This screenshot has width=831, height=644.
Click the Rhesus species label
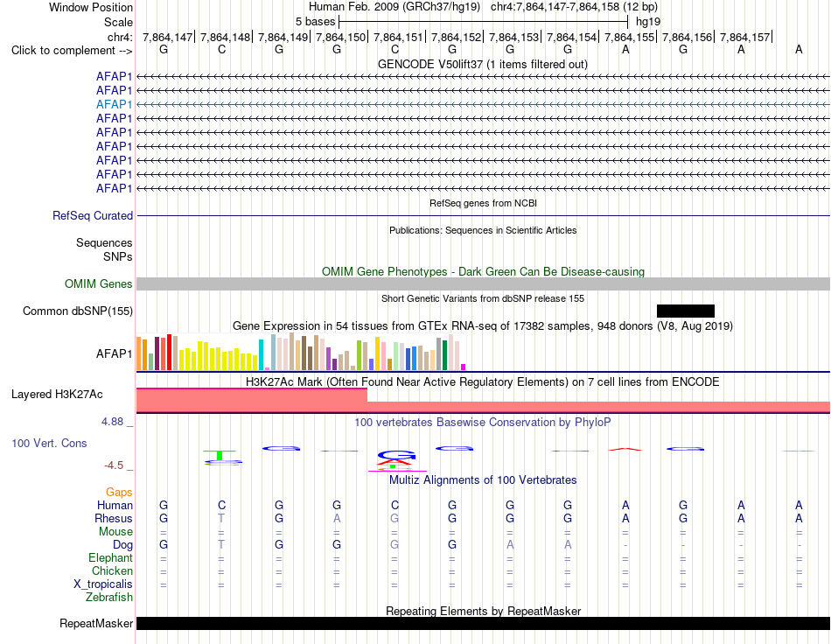pyautogui.click(x=114, y=518)
